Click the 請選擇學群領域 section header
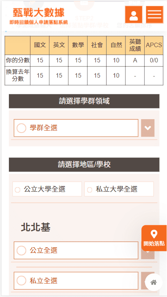167x297 pixels. (84, 101)
